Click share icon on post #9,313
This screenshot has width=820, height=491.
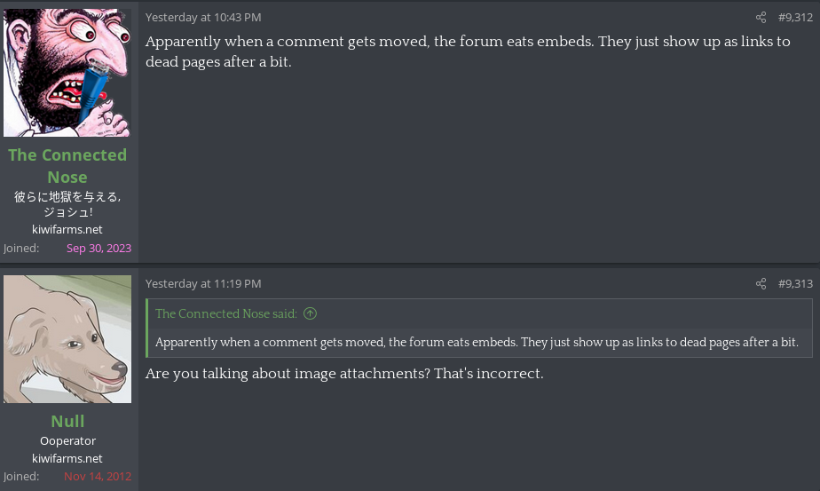click(761, 284)
